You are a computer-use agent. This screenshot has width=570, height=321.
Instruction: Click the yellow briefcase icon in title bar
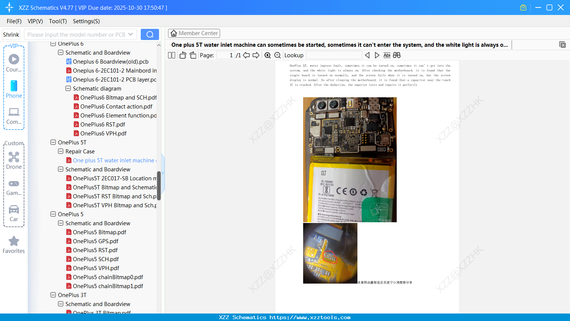pos(523,7)
